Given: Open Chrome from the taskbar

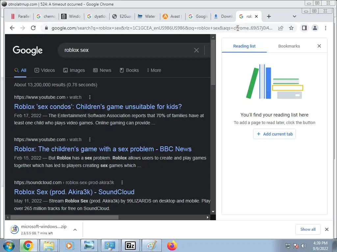Looking at the screenshot, I should (x=28, y=245).
